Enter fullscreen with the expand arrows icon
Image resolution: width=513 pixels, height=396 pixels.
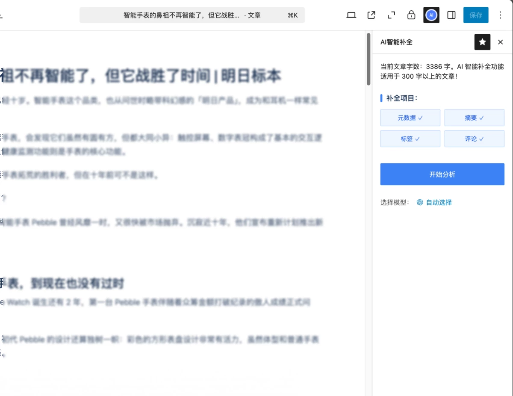click(x=391, y=15)
